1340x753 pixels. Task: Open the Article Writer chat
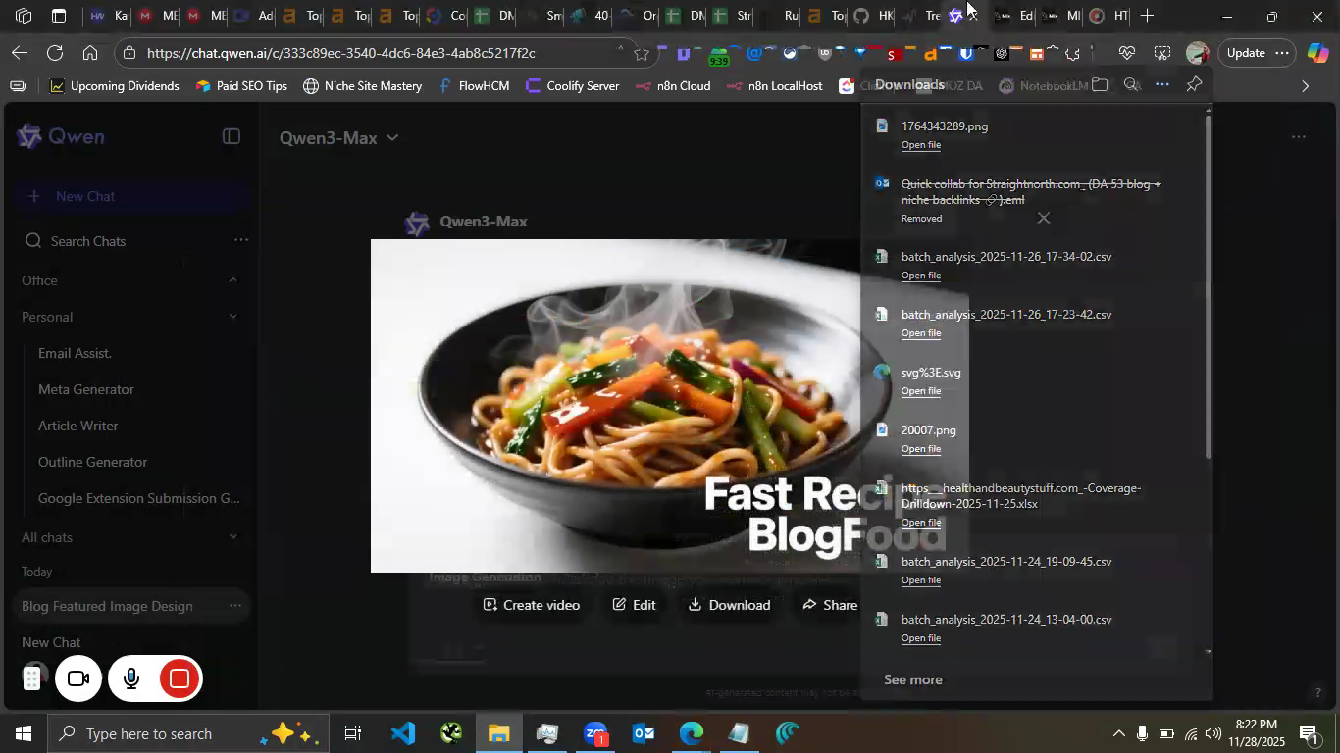coord(77,426)
